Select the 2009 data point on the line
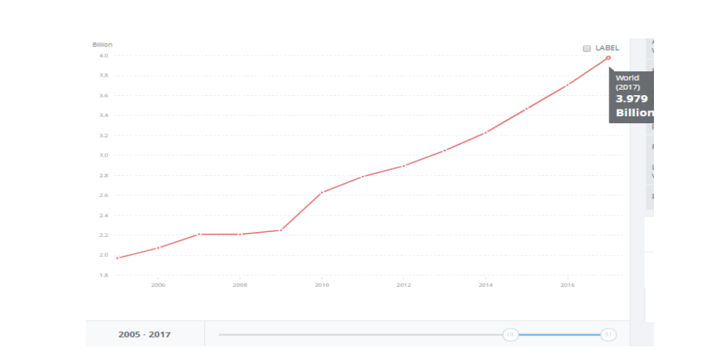Viewport: 719px width, 360px height. pos(281,230)
